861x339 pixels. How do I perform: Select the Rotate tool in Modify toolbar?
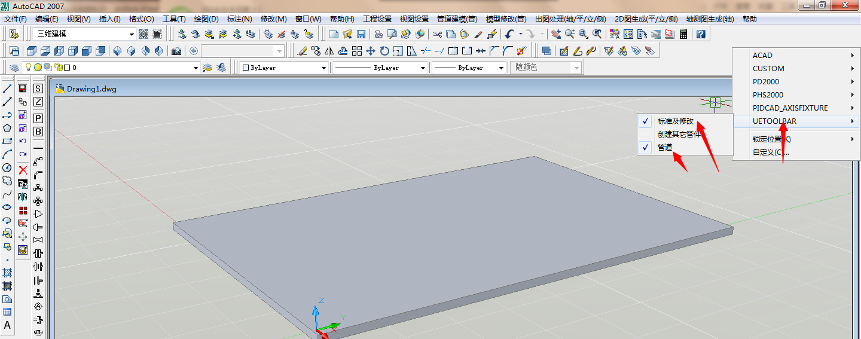[x=384, y=51]
